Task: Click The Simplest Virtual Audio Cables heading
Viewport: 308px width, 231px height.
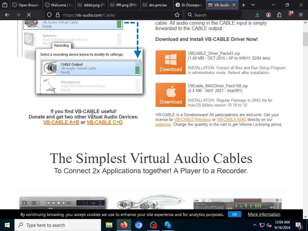Action: pyautogui.click(x=151, y=158)
